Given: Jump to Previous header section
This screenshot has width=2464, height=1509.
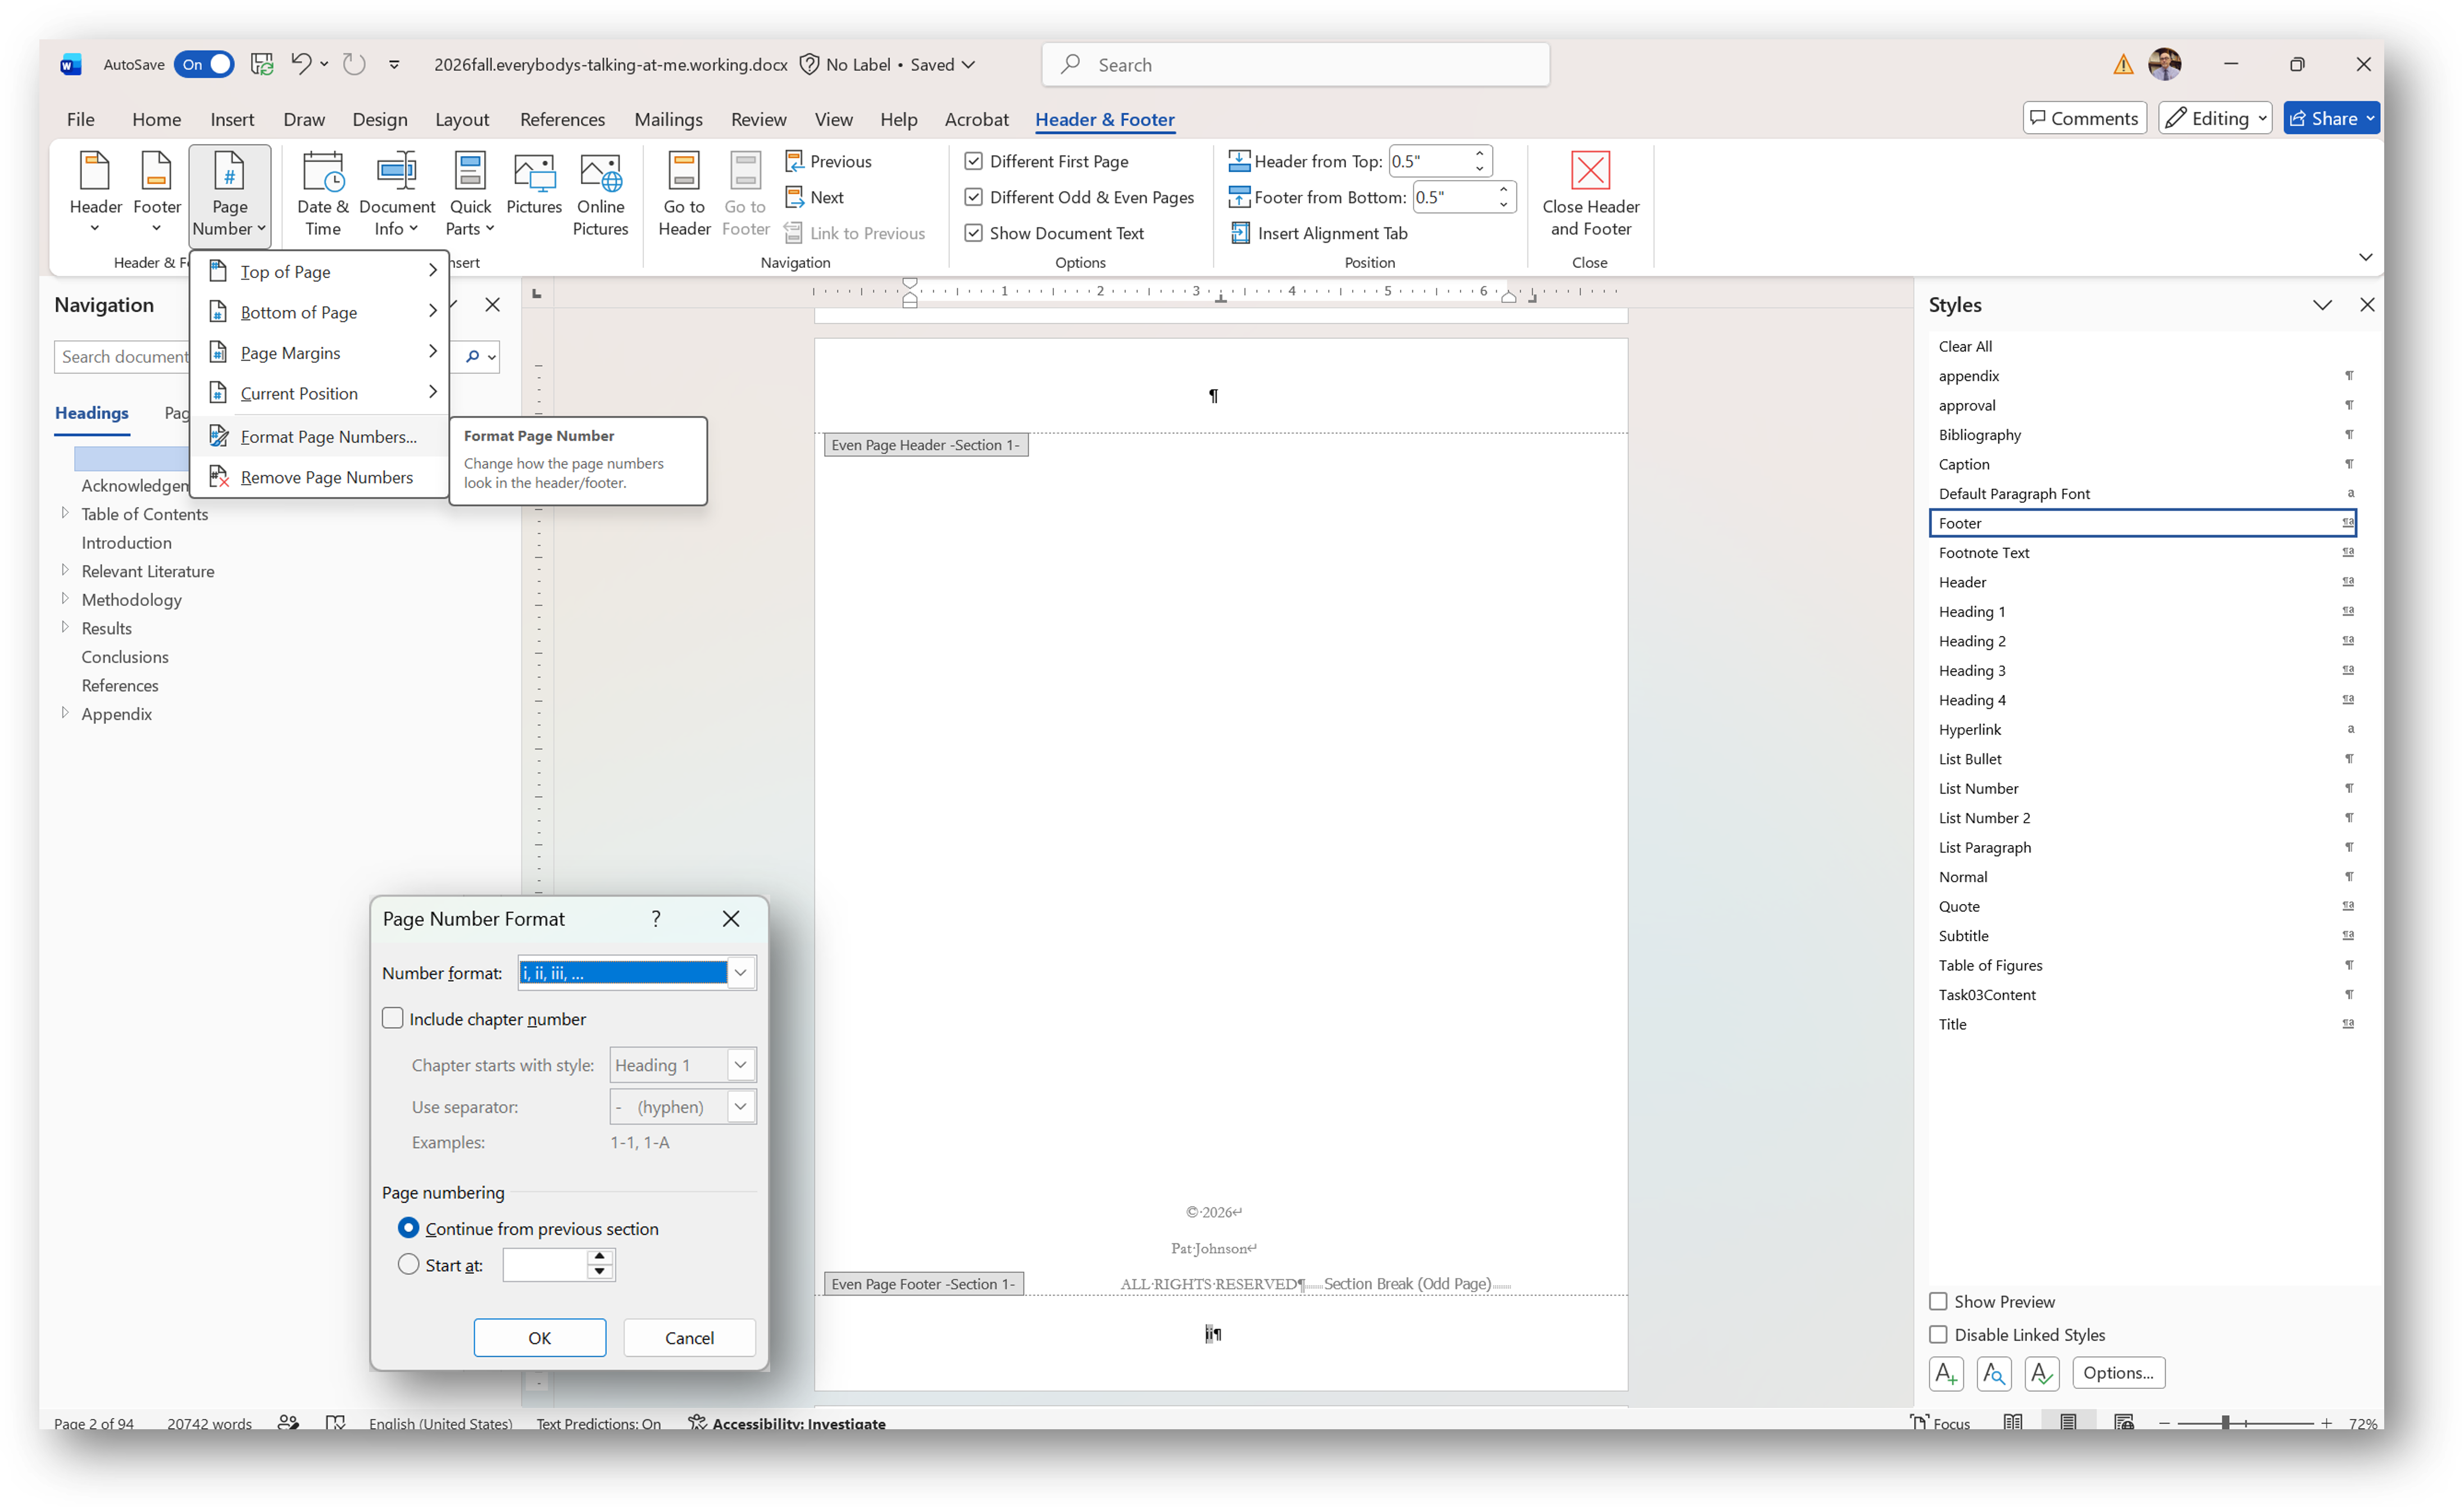Looking at the screenshot, I should click(828, 161).
